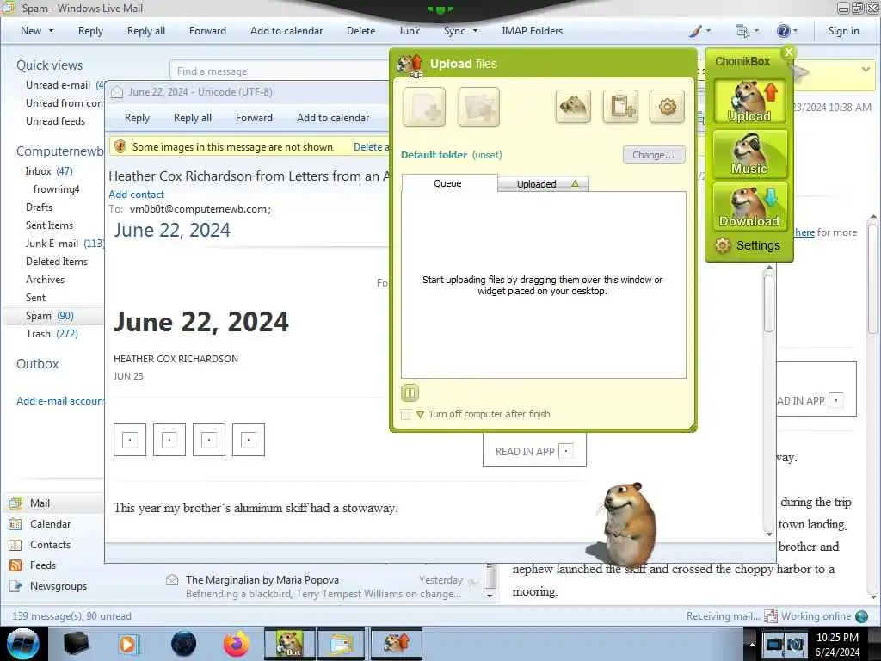Click the images blocked shield warning icon
The image size is (881, 661).
[120, 146]
